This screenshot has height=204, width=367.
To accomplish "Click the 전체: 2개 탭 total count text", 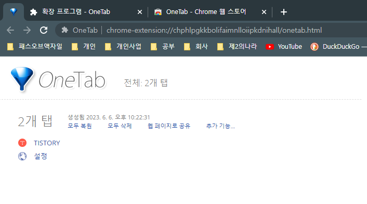I will click(x=146, y=83).
